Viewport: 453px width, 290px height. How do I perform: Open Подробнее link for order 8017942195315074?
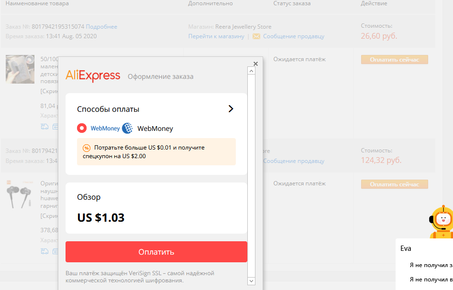pos(101,27)
